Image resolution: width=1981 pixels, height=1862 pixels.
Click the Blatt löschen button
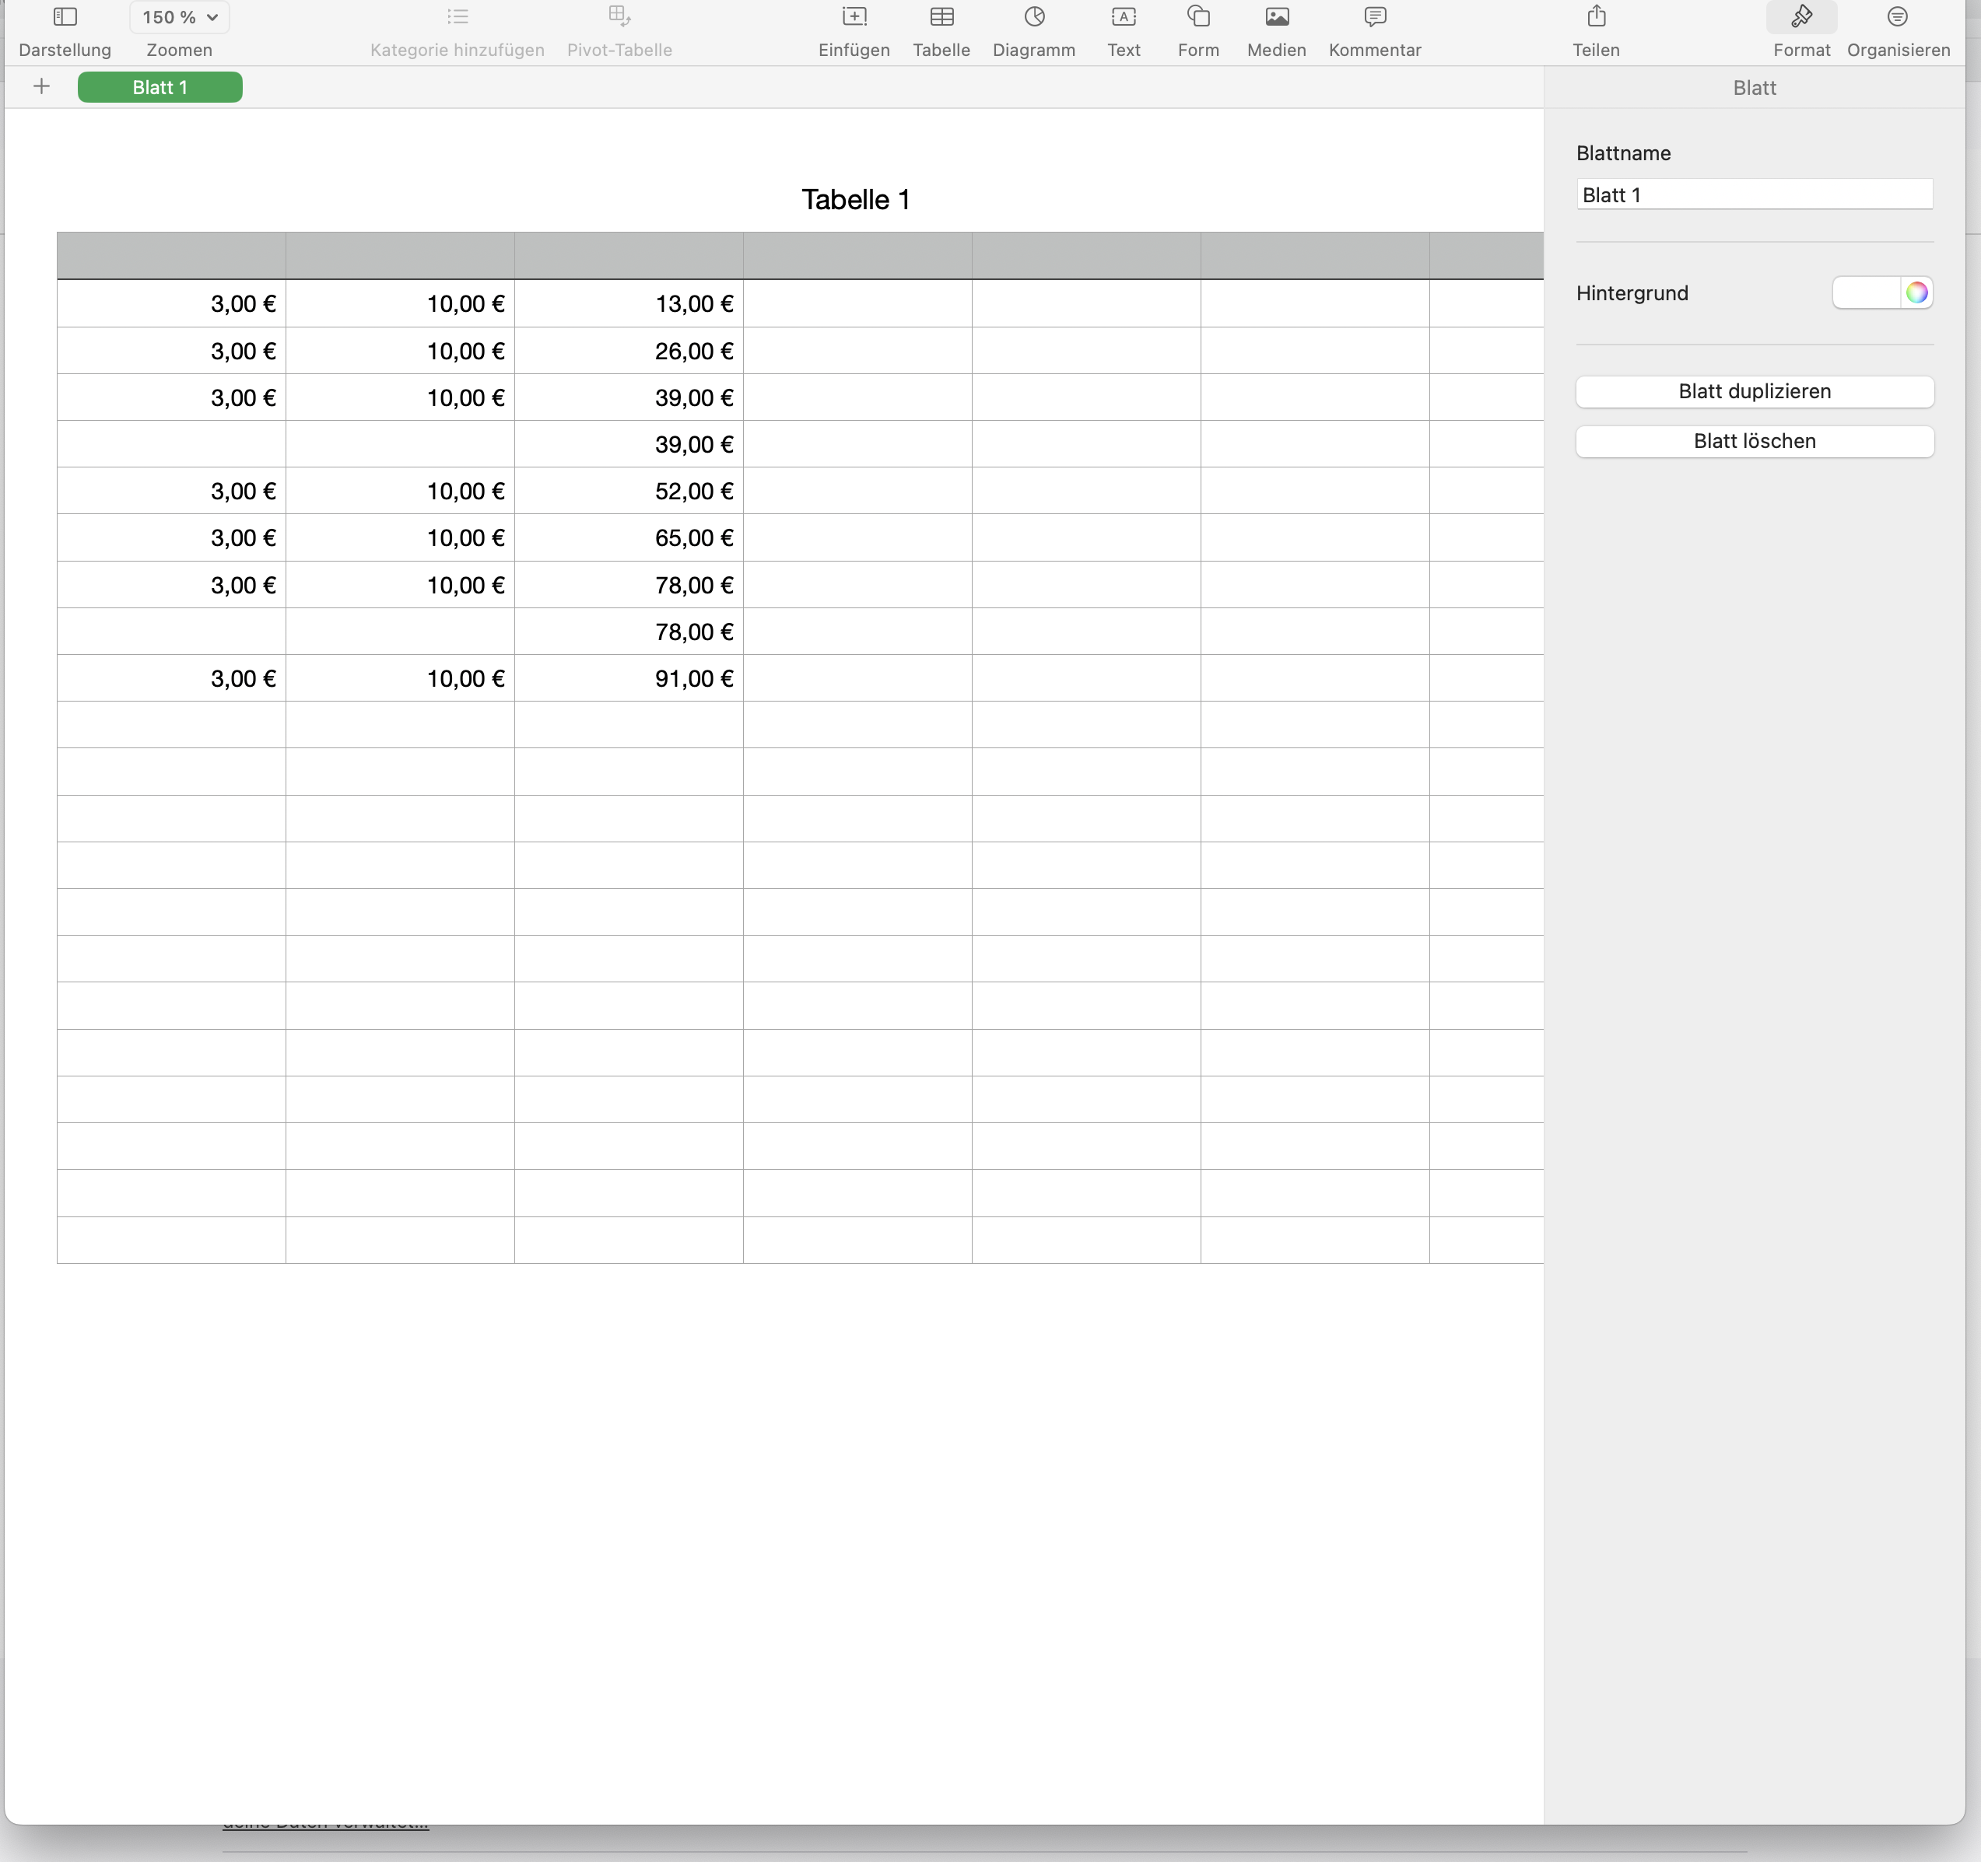[x=1754, y=441]
